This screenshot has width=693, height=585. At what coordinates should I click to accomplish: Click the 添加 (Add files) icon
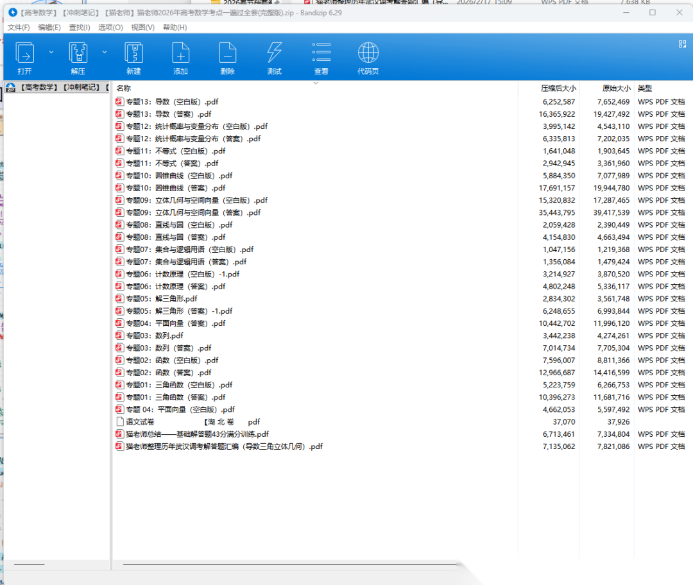click(x=180, y=53)
